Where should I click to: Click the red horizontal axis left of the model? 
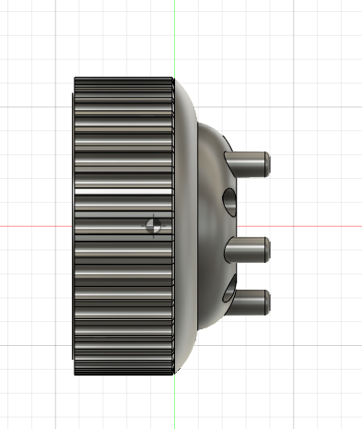coord(36,226)
